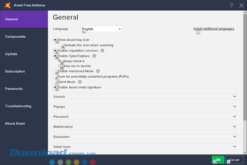Close the Avast settings window
The height and width of the screenshot is (165, 247).
pyautogui.click(x=241, y=6)
